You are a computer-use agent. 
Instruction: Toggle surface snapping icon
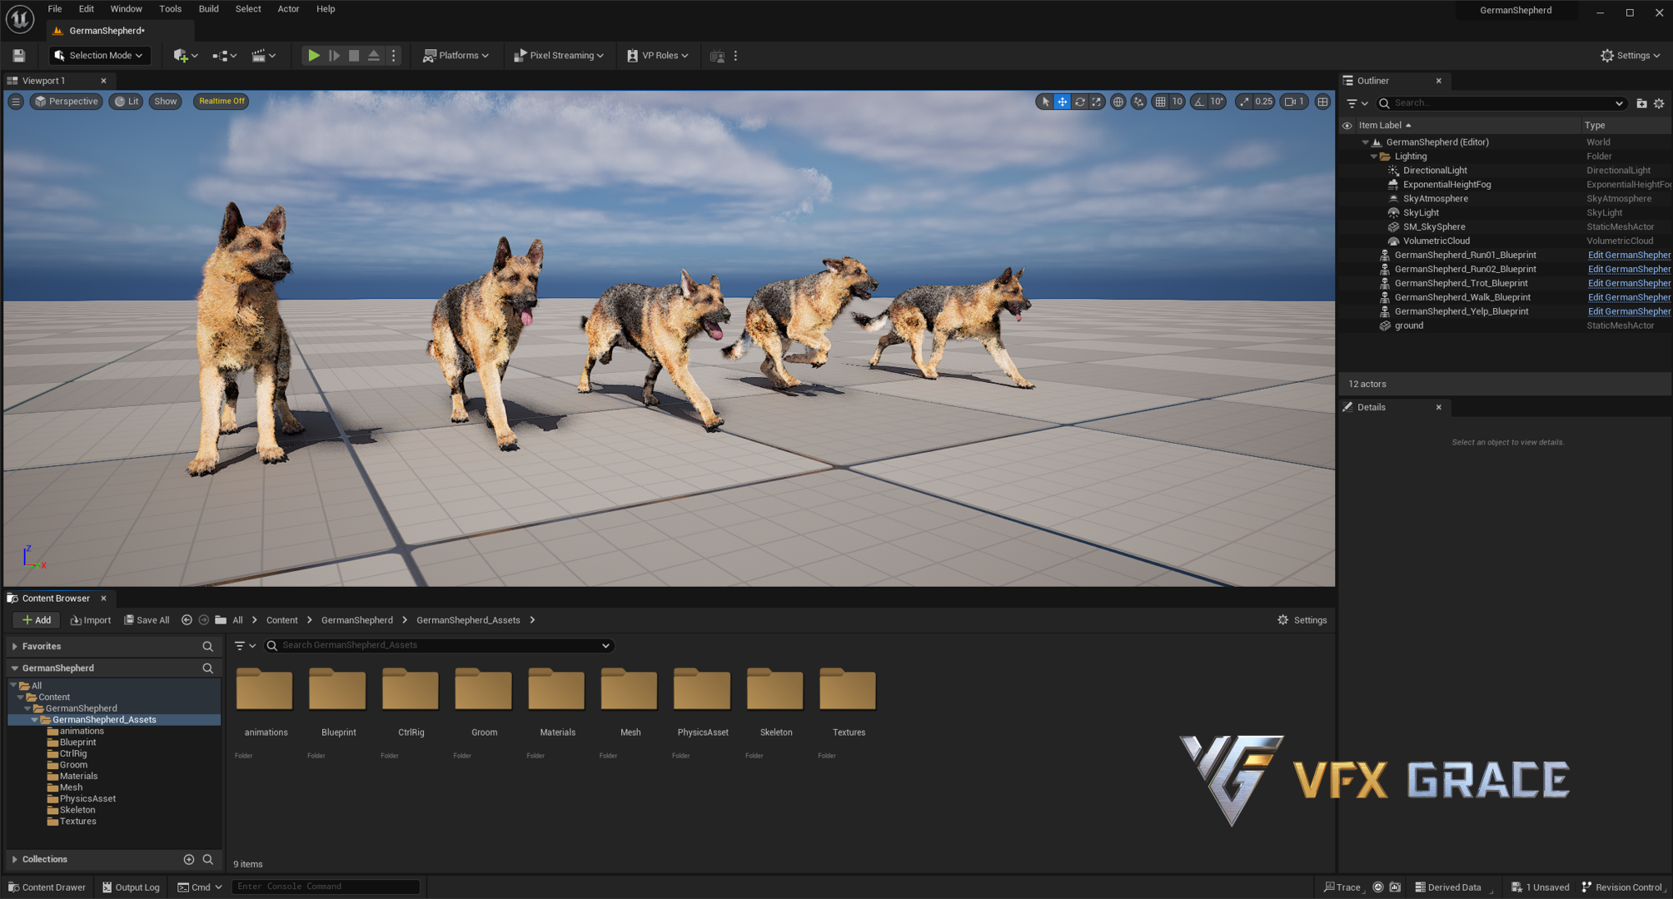[1138, 102]
